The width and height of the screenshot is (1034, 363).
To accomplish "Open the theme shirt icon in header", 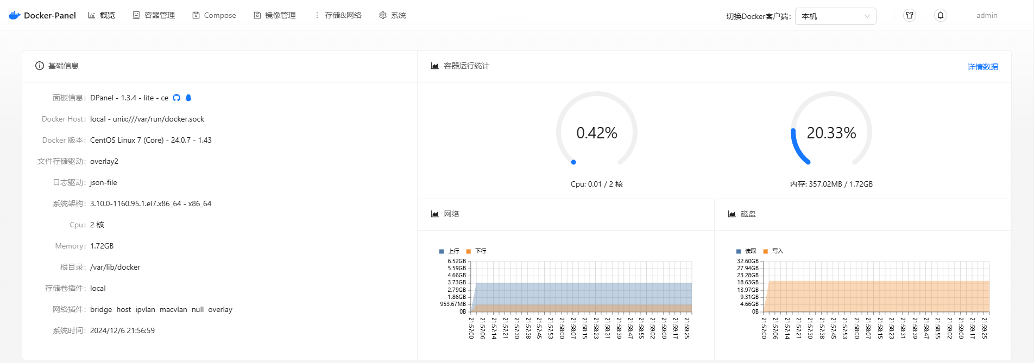I will coord(910,15).
